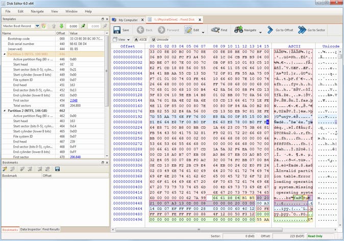Click the Save disk icon in toolbar
The width and height of the screenshot is (344, 241).
[116, 30]
